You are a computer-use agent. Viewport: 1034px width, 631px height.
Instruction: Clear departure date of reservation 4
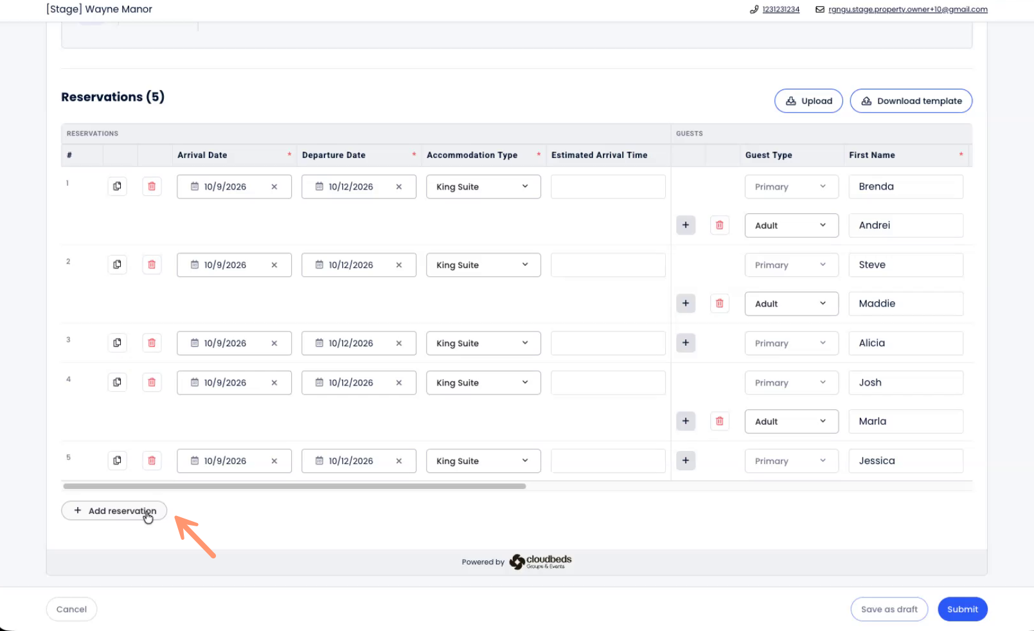coord(399,383)
